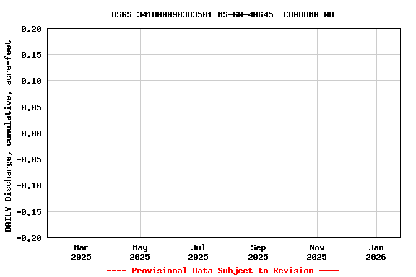Click the y-axis value 0.20
416x277 pixels.
tap(32, 29)
